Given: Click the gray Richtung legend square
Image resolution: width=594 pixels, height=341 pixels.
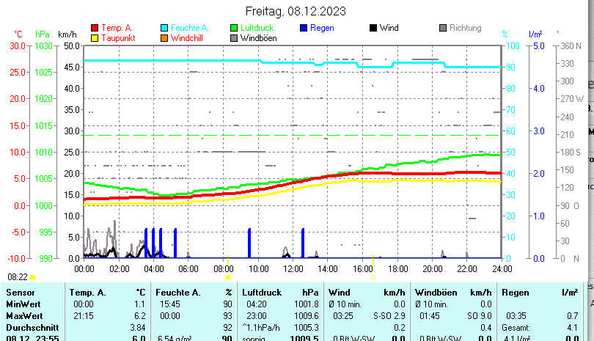Looking at the screenshot, I should 443,28.
